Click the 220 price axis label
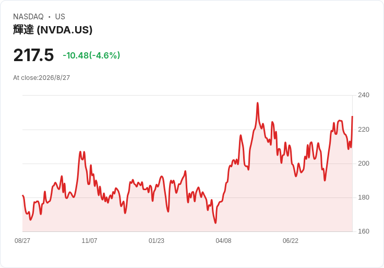The width and height of the screenshot is (384, 268). [x=364, y=129]
